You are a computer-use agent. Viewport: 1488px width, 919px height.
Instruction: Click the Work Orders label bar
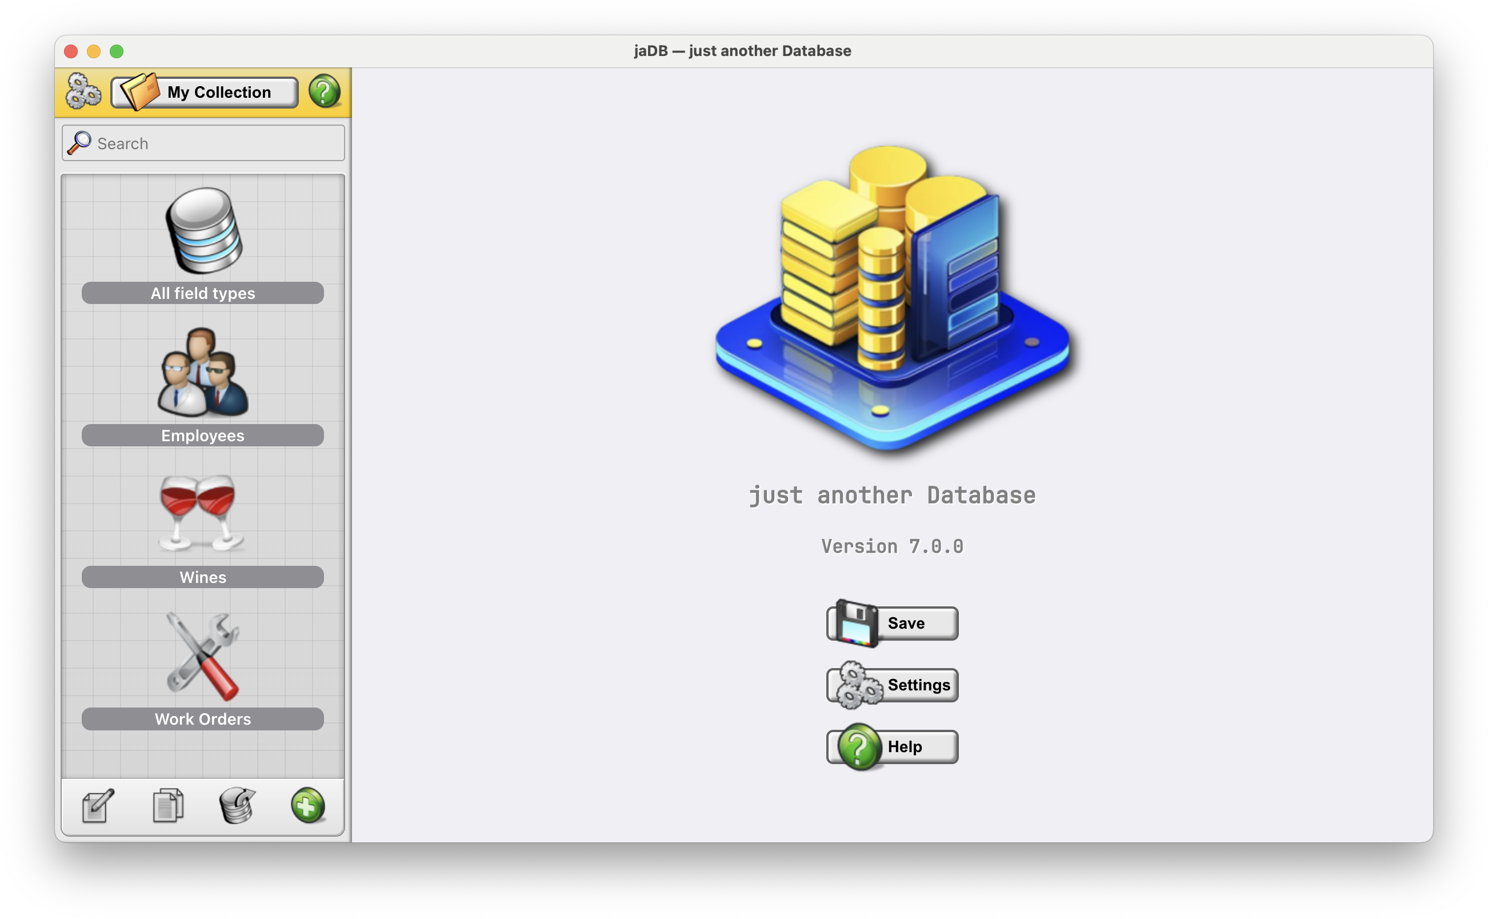(202, 718)
